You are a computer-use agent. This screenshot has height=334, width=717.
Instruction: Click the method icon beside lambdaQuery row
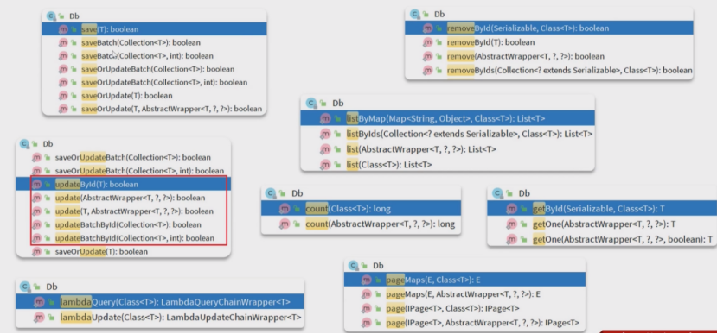(39, 302)
